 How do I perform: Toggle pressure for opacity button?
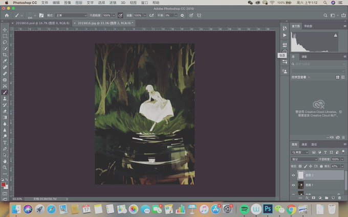click(120, 15)
